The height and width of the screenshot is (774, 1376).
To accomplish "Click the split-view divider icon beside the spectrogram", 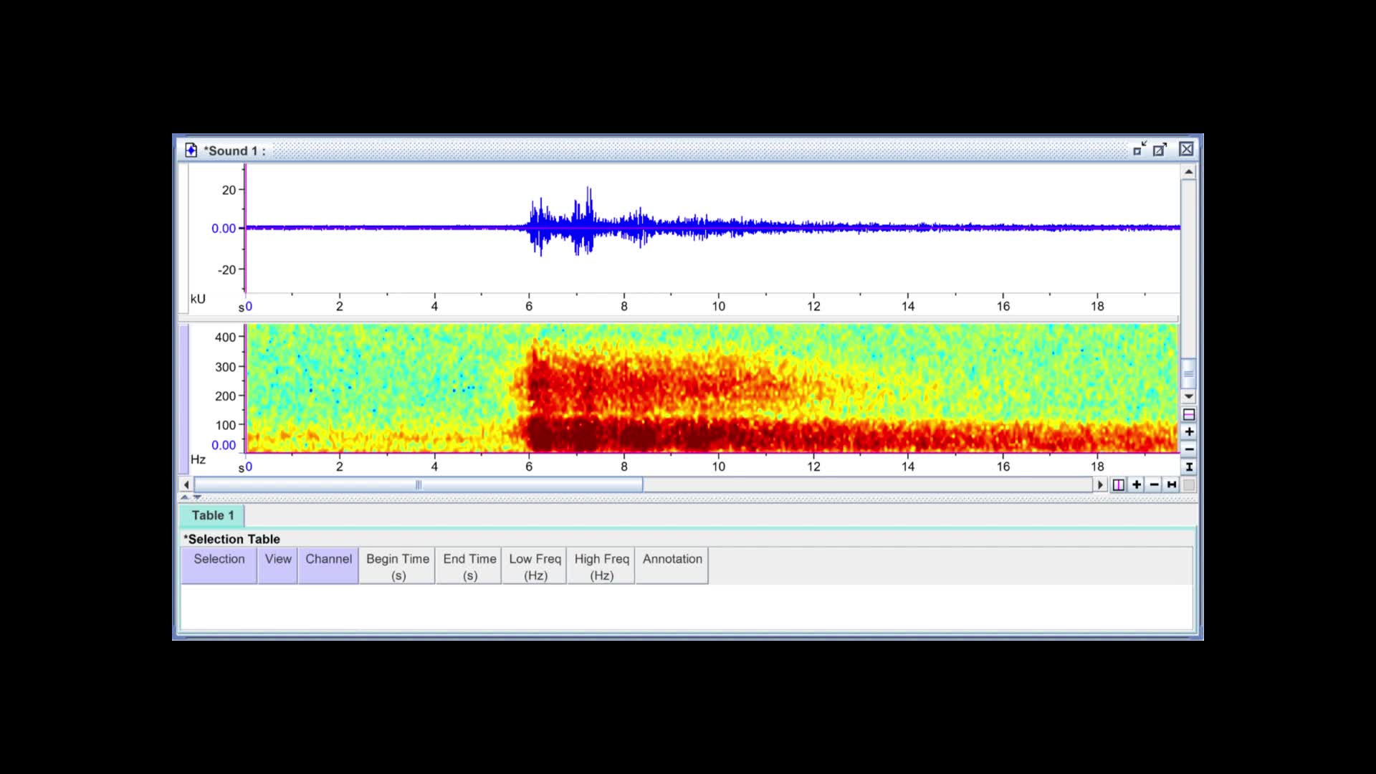I will pyautogui.click(x=1189, y=414).
